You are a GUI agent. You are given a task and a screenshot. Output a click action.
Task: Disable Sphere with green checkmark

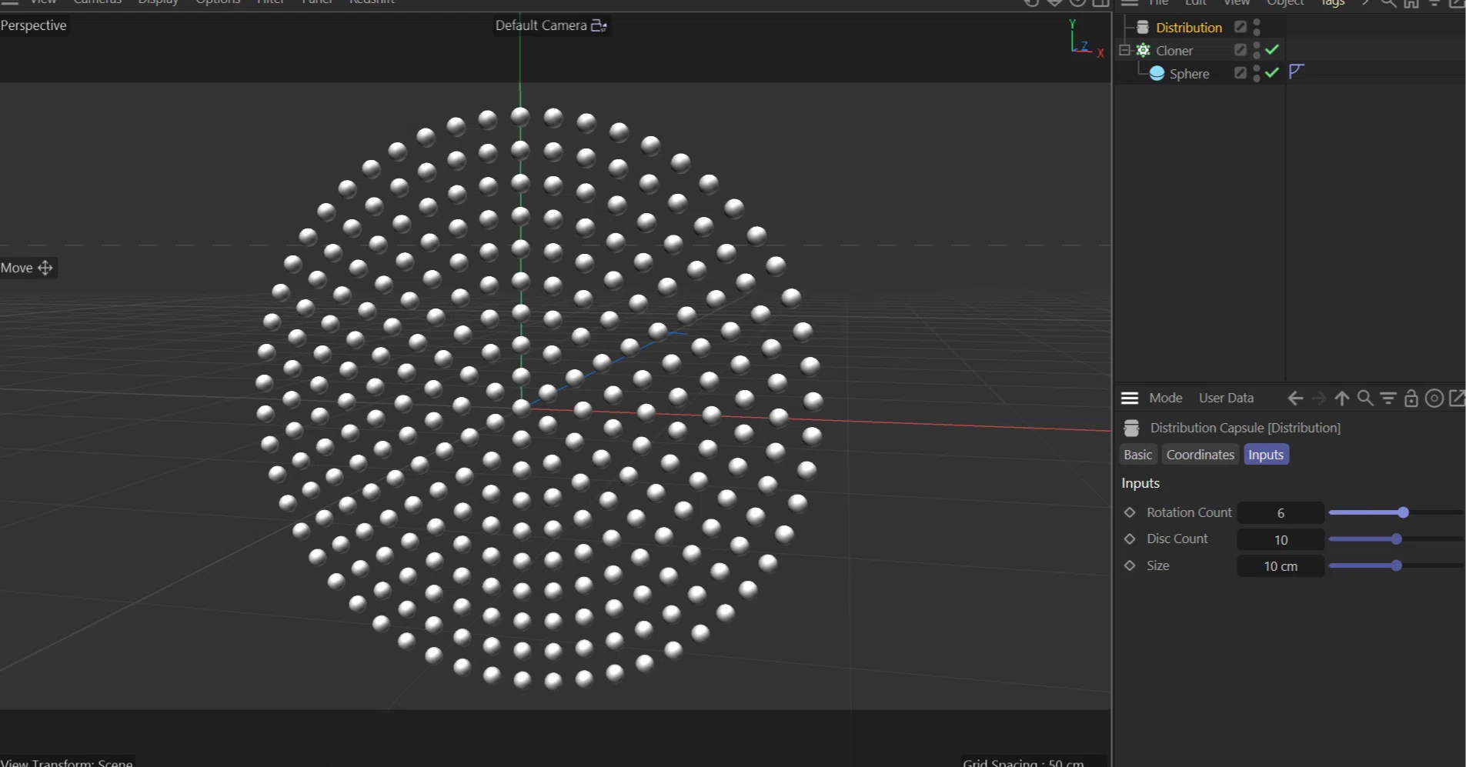pyautogui.click(x=1272, y=72)
